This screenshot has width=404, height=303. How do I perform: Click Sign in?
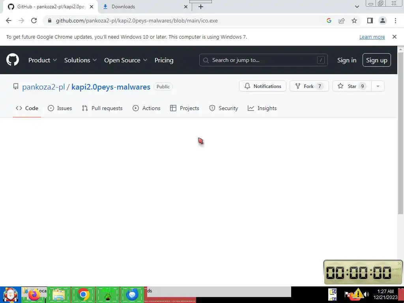tap(346, 60)
